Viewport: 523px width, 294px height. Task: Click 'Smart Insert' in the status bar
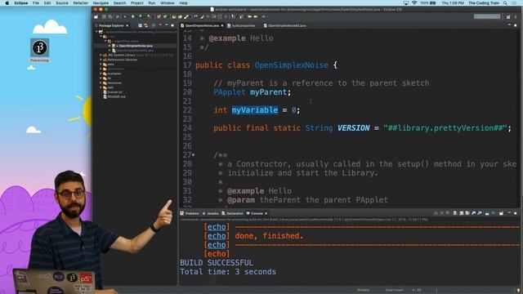pyautogui.click(x=394, y=291)
